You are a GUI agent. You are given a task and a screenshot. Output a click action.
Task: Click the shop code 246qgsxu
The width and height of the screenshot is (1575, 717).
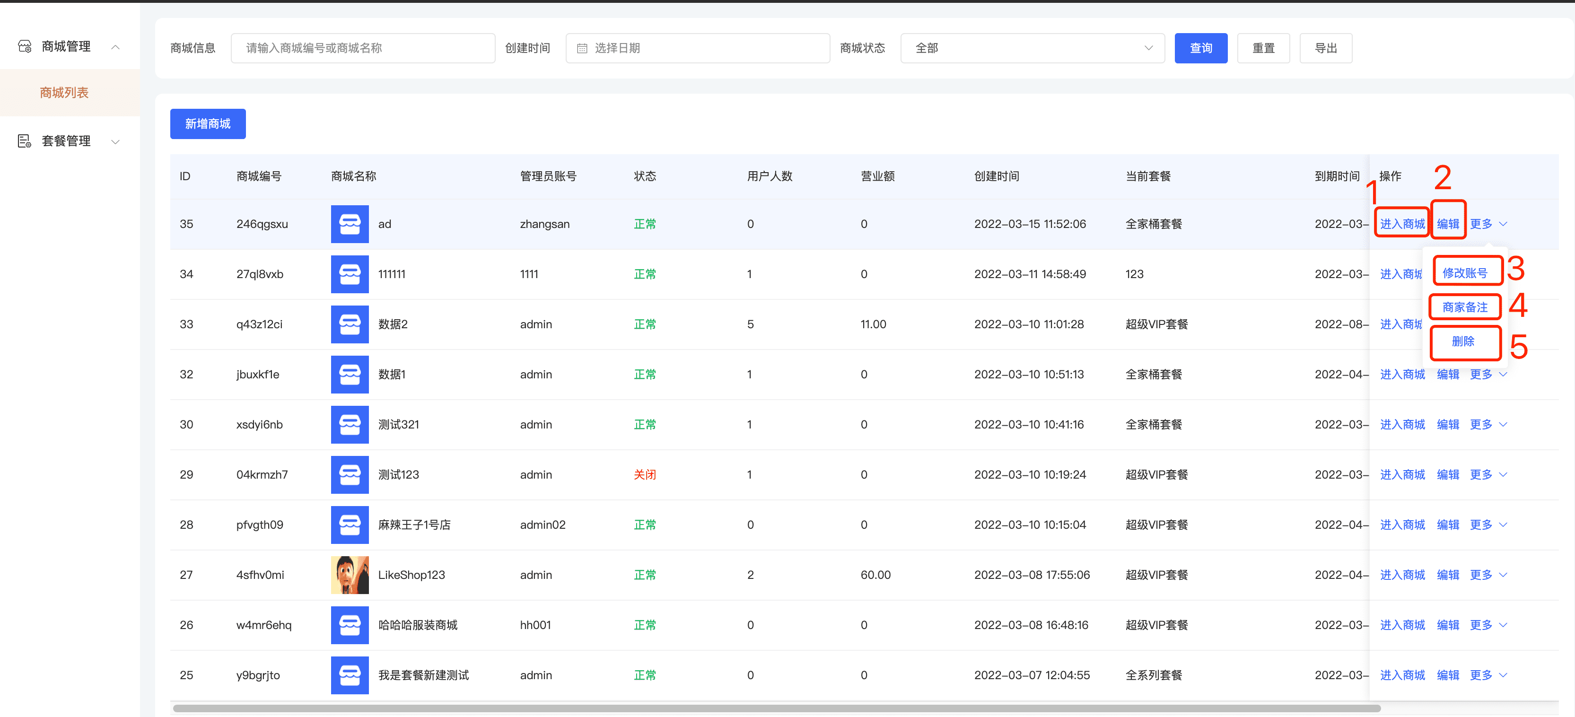(x=262, y=224)
